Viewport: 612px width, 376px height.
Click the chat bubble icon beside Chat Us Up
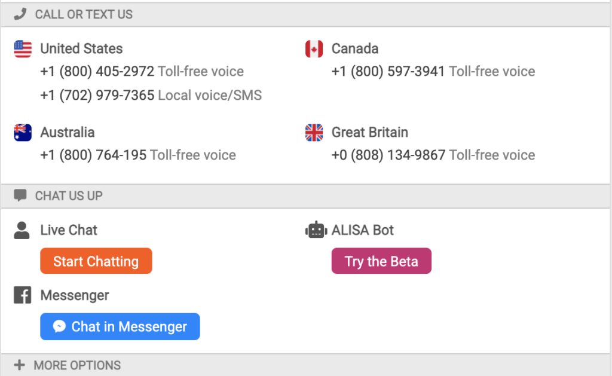coord(20,195)
